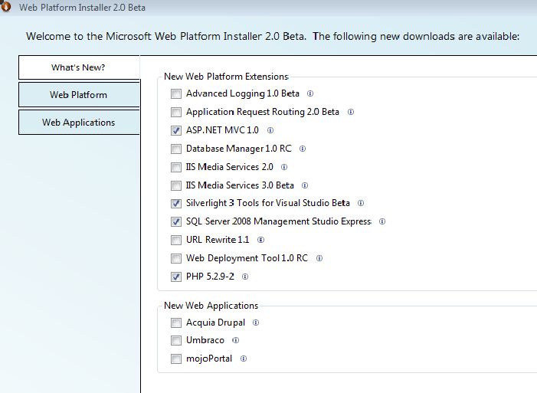Click info icon next to Umbraco
The image size is (537, 393).
click(x=235, y=340)
